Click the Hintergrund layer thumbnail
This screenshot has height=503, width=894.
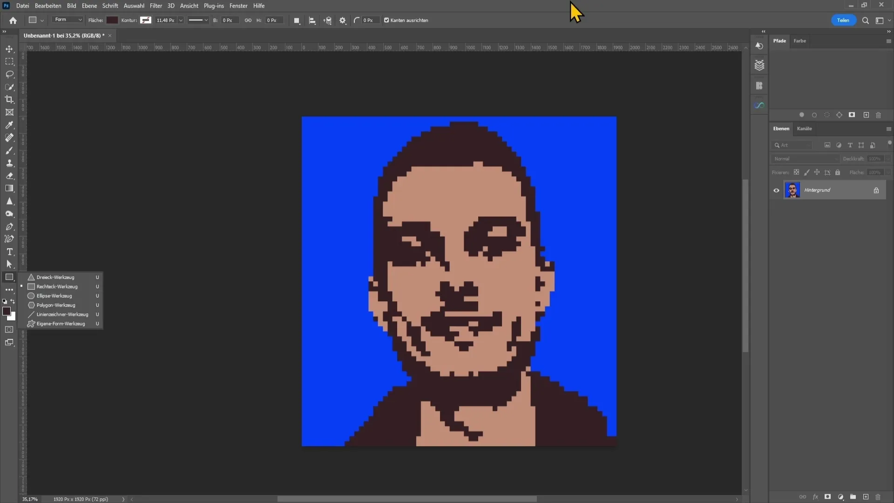tap(792, 190)
